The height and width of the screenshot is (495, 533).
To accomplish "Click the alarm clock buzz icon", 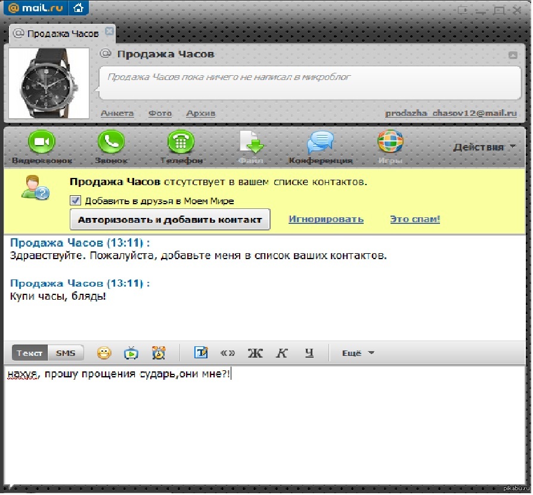I will pyautogui.click(x=159, y=353).
